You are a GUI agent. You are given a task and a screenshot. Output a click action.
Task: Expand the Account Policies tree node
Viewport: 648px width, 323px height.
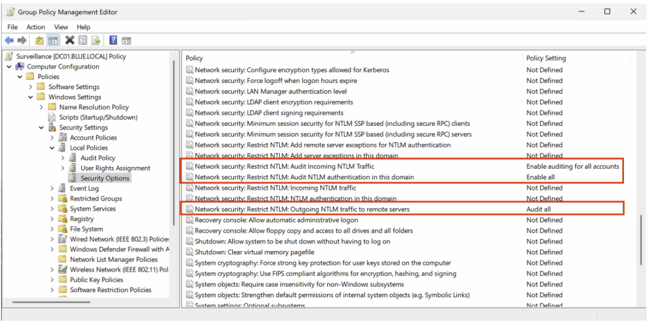coord(53,138)
